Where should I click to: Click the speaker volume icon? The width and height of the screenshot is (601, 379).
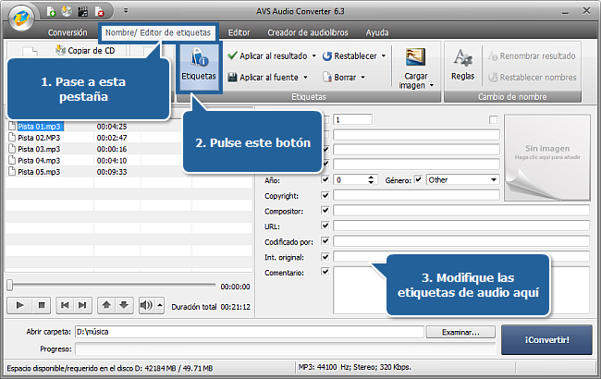click(x=145, y=304)
